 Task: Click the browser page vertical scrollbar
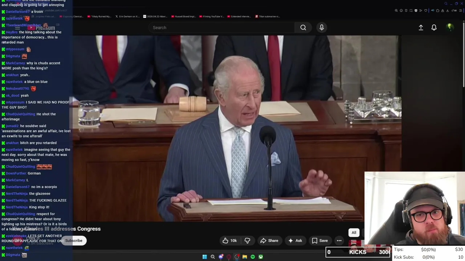(x=464, y=54)
